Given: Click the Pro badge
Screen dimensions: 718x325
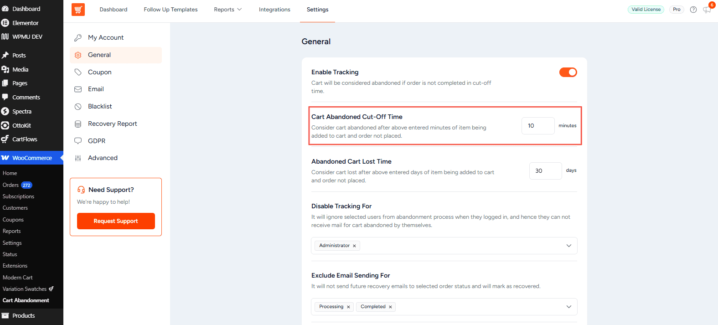Looking at the screenshot, I should point(677,10).
